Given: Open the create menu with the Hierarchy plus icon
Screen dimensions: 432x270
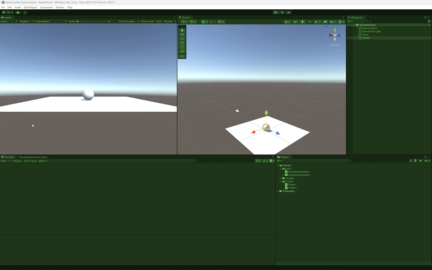Looking at the screenshot, I should (349, 21).
